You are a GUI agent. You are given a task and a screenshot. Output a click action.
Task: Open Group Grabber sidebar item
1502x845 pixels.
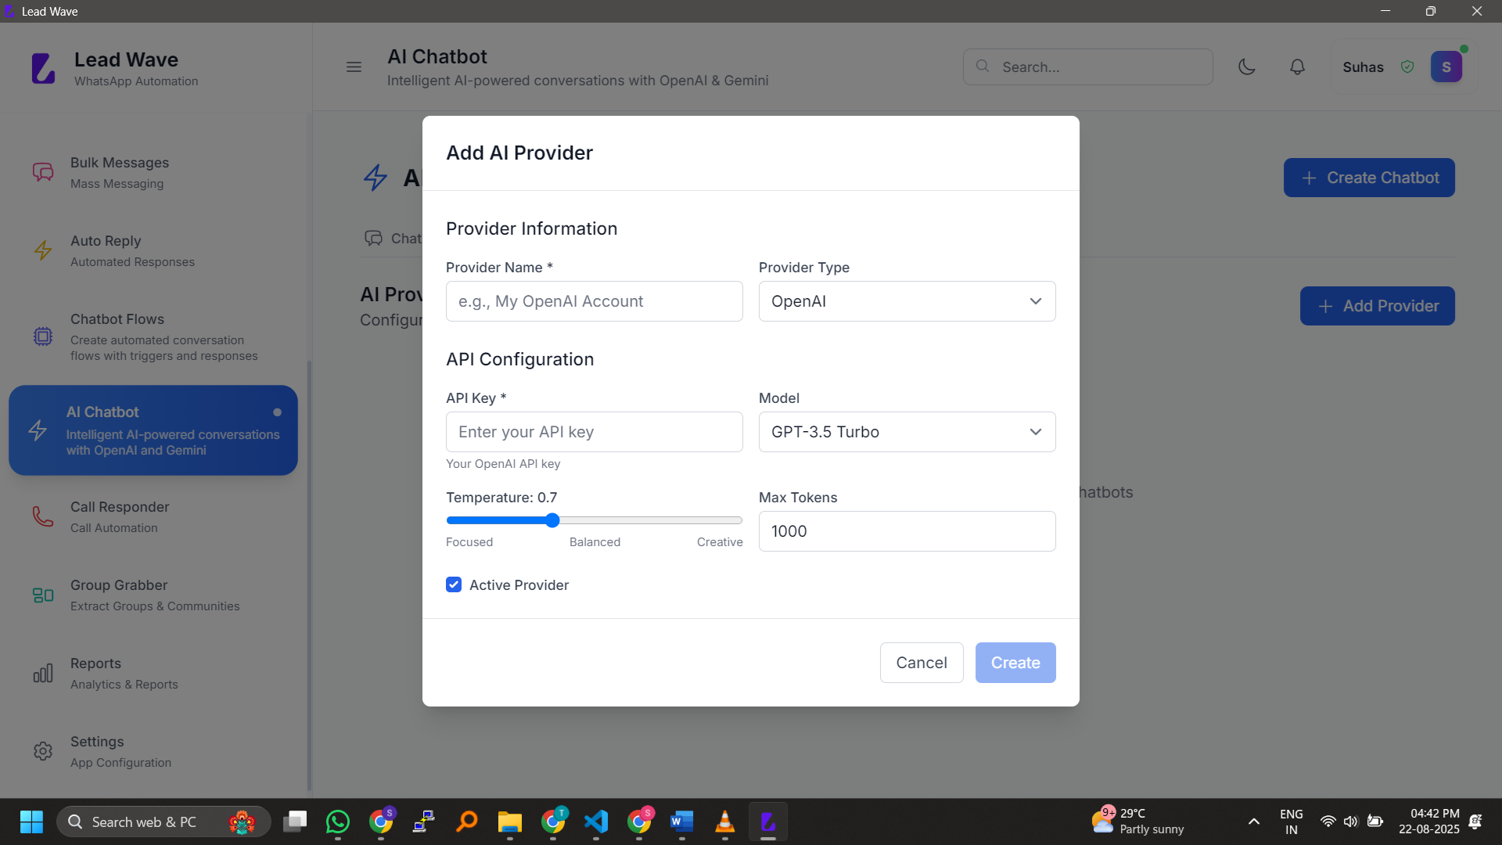119,595
